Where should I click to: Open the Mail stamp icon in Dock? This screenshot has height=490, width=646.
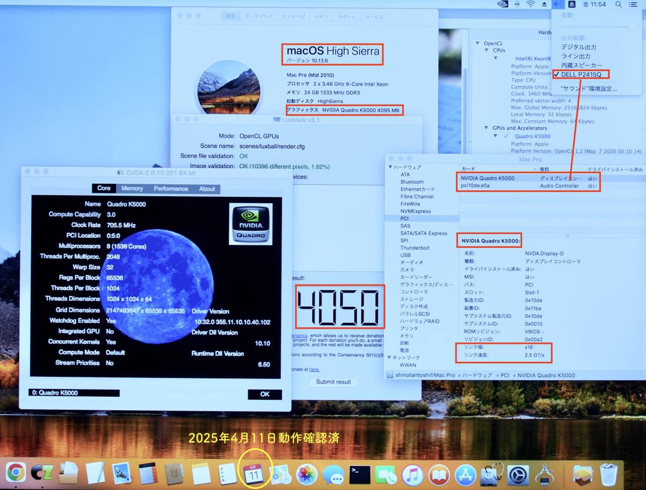[x=121, y=473]
